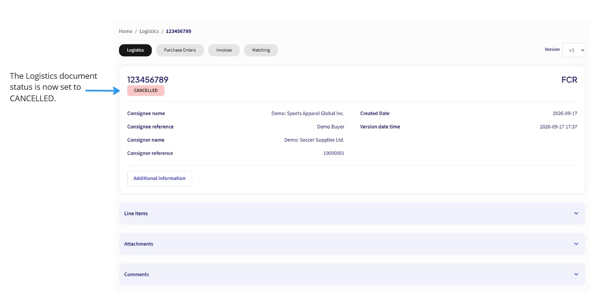Viewport: 604px width, 306px height.
Task: Click the Comments chevron icon
Action: click(x=576, y=274)
